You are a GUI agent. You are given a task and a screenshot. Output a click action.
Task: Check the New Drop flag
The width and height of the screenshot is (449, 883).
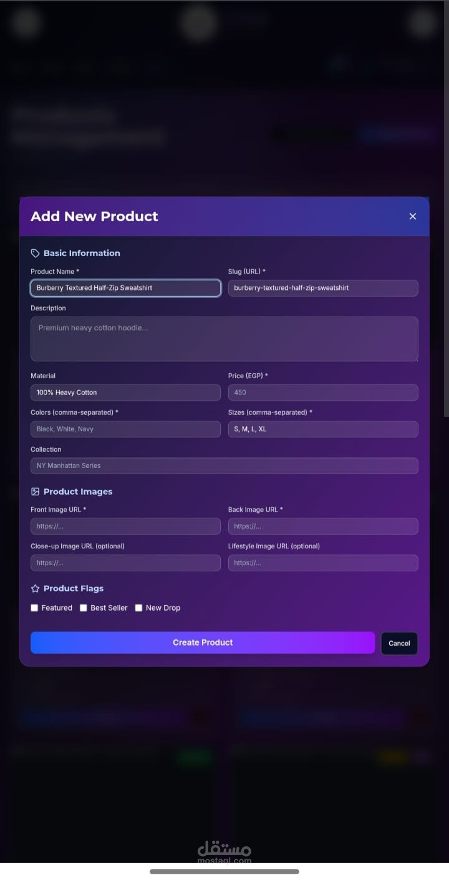pyautogui.click(x=139, y=608)
